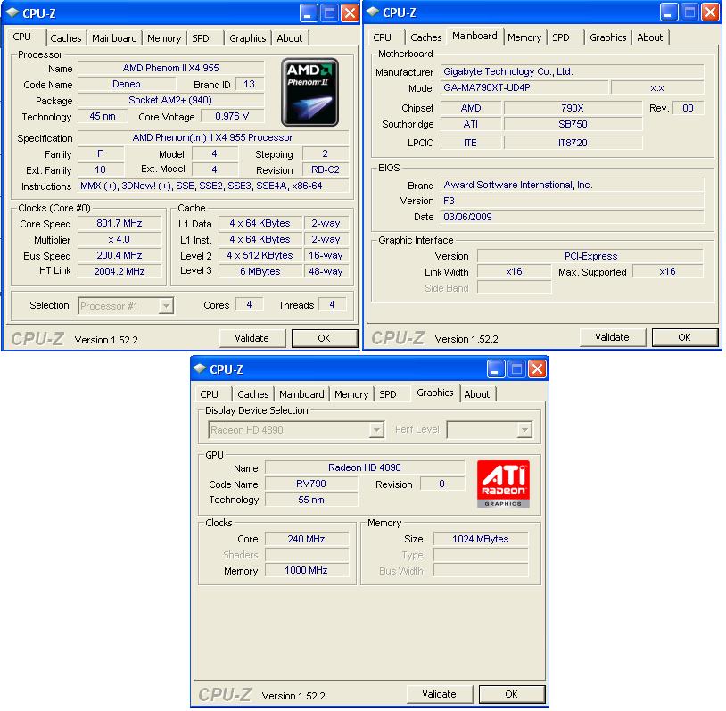Click OK in the Graphics window
The image size is (726, 711).
[511, 694]
